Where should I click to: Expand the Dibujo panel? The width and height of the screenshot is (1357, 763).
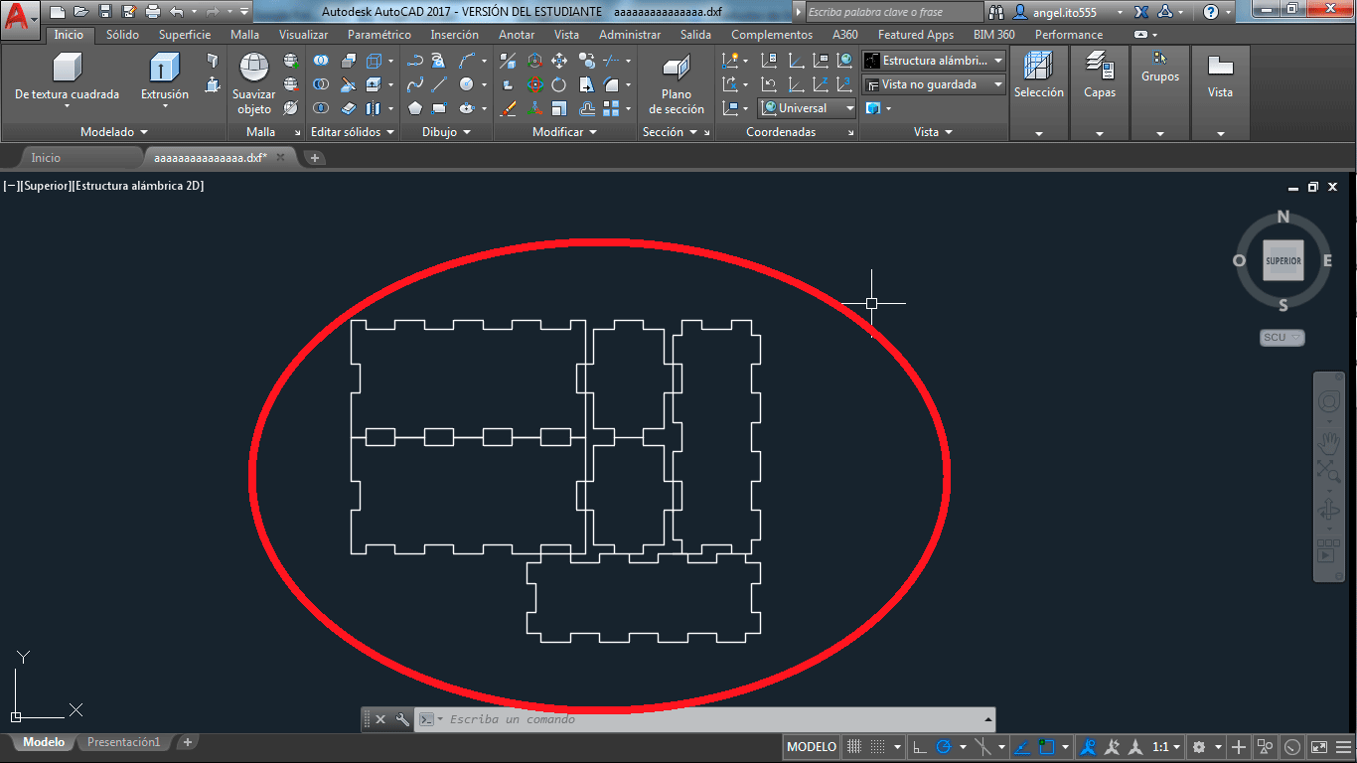coord(446,132)
